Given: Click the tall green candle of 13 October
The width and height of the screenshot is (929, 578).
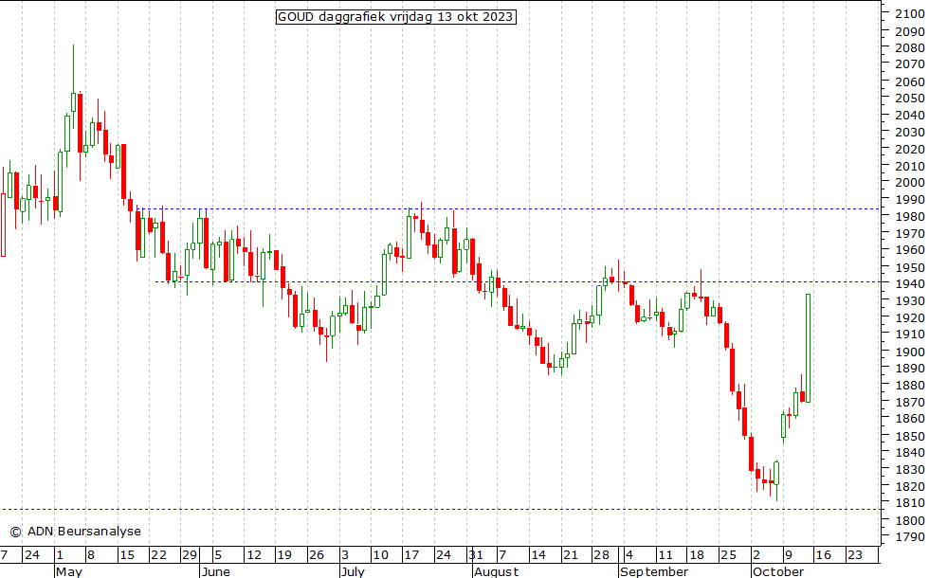Looking at the screenshot, I should click(x=808, y=349).
